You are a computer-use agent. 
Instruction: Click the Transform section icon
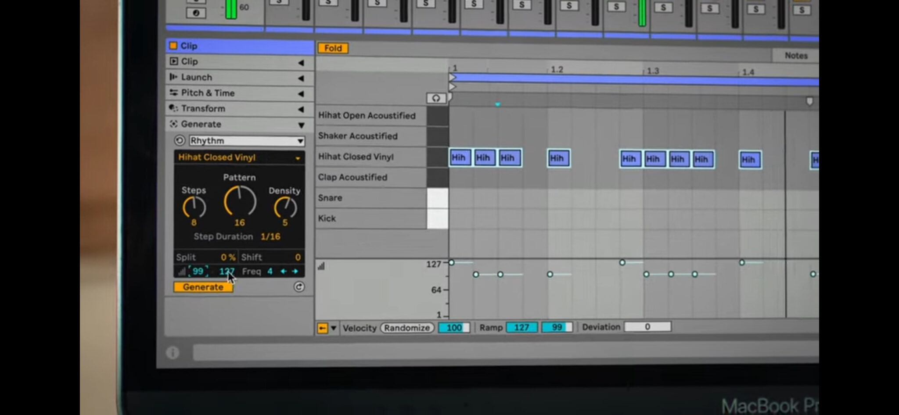pyautogui.click(x=173, y=108)
